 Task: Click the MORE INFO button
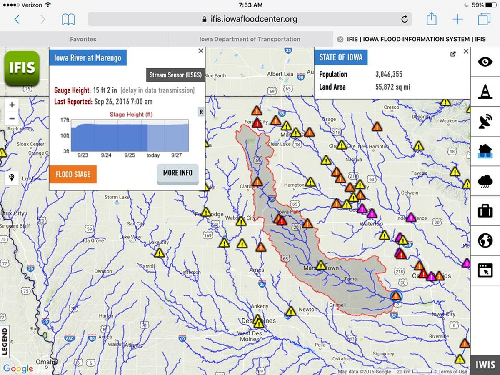pos(177,173)
